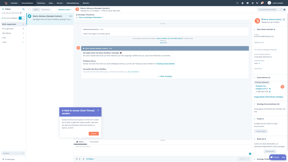Copy the company phone number with copy icon
Viewport: 288px width, 162px height.
pyautogui.click(x=270, y=92)
